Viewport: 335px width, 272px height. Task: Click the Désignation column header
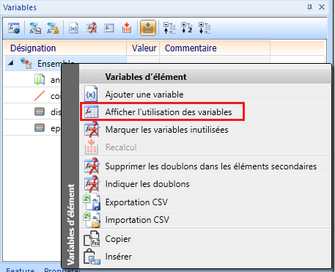point(65,48)
